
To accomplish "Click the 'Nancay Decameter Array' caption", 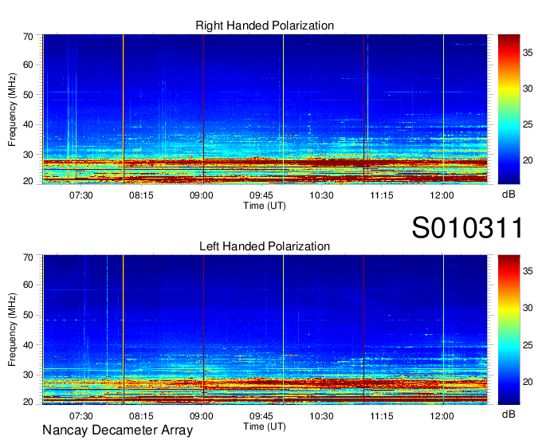I will point(117,430).
